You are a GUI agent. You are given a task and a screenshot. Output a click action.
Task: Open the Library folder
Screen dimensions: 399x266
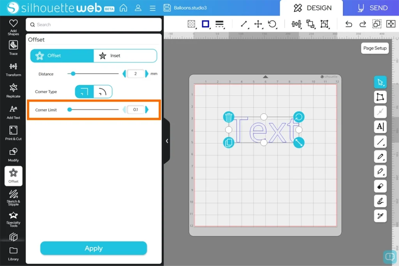point(13,253)
